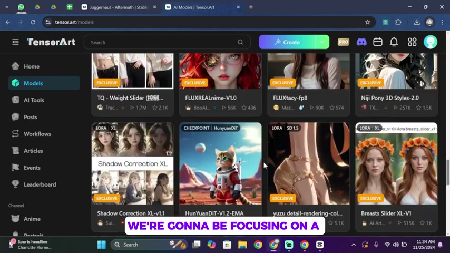Click the browser back arrow

8,22
